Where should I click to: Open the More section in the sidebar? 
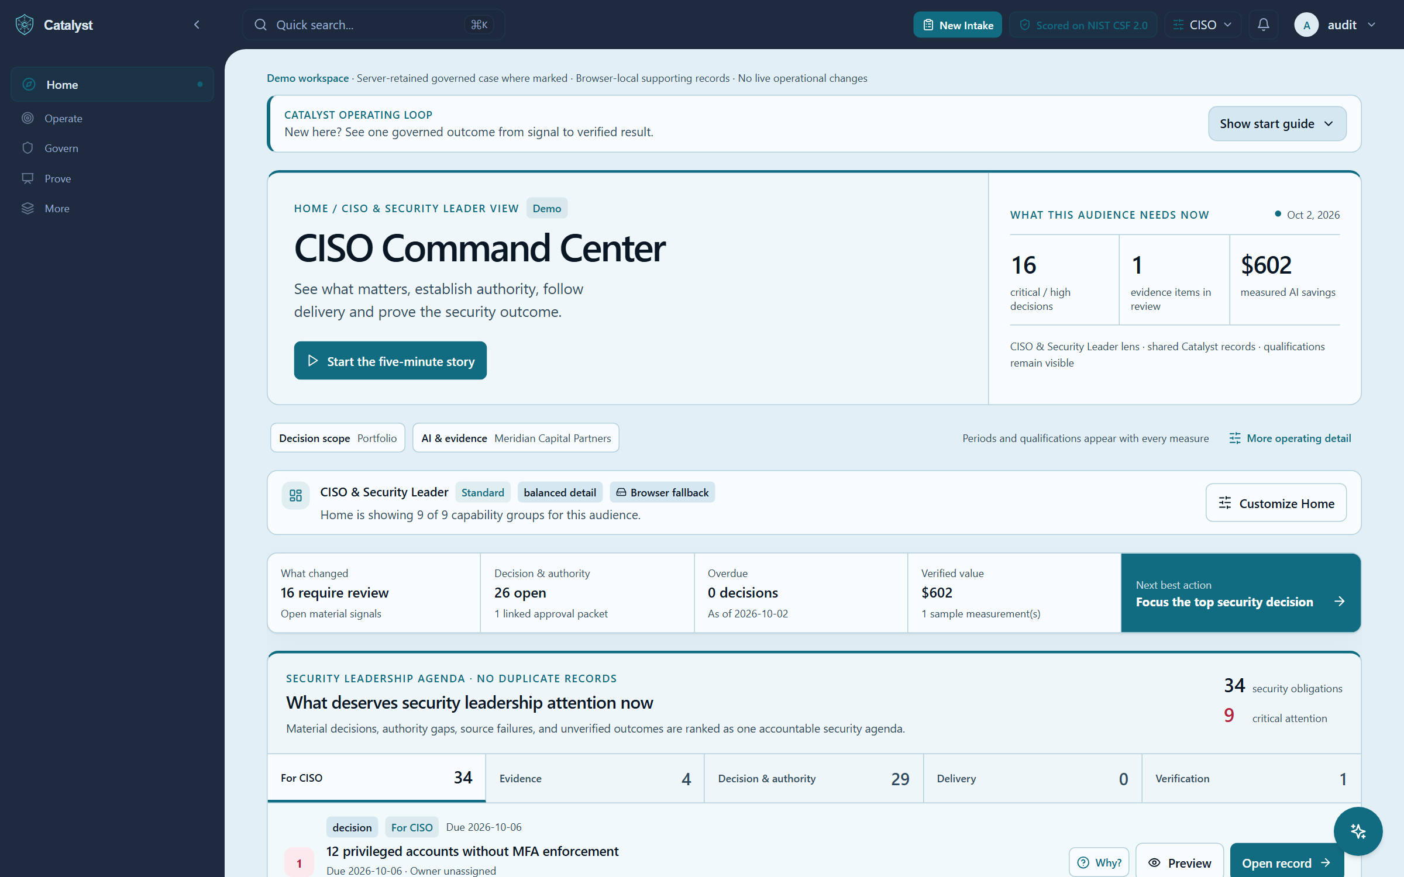click(x=112, y=208)
